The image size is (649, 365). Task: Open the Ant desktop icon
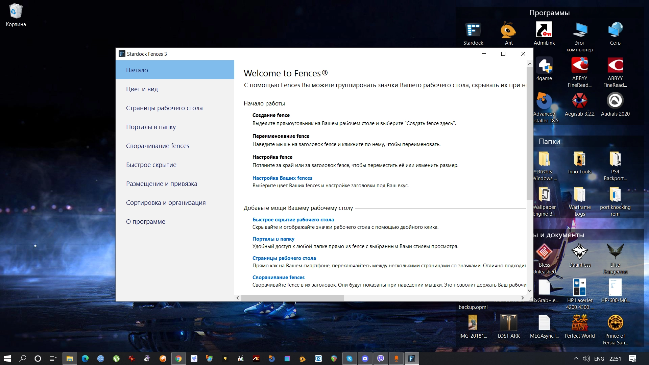[509, 33]
